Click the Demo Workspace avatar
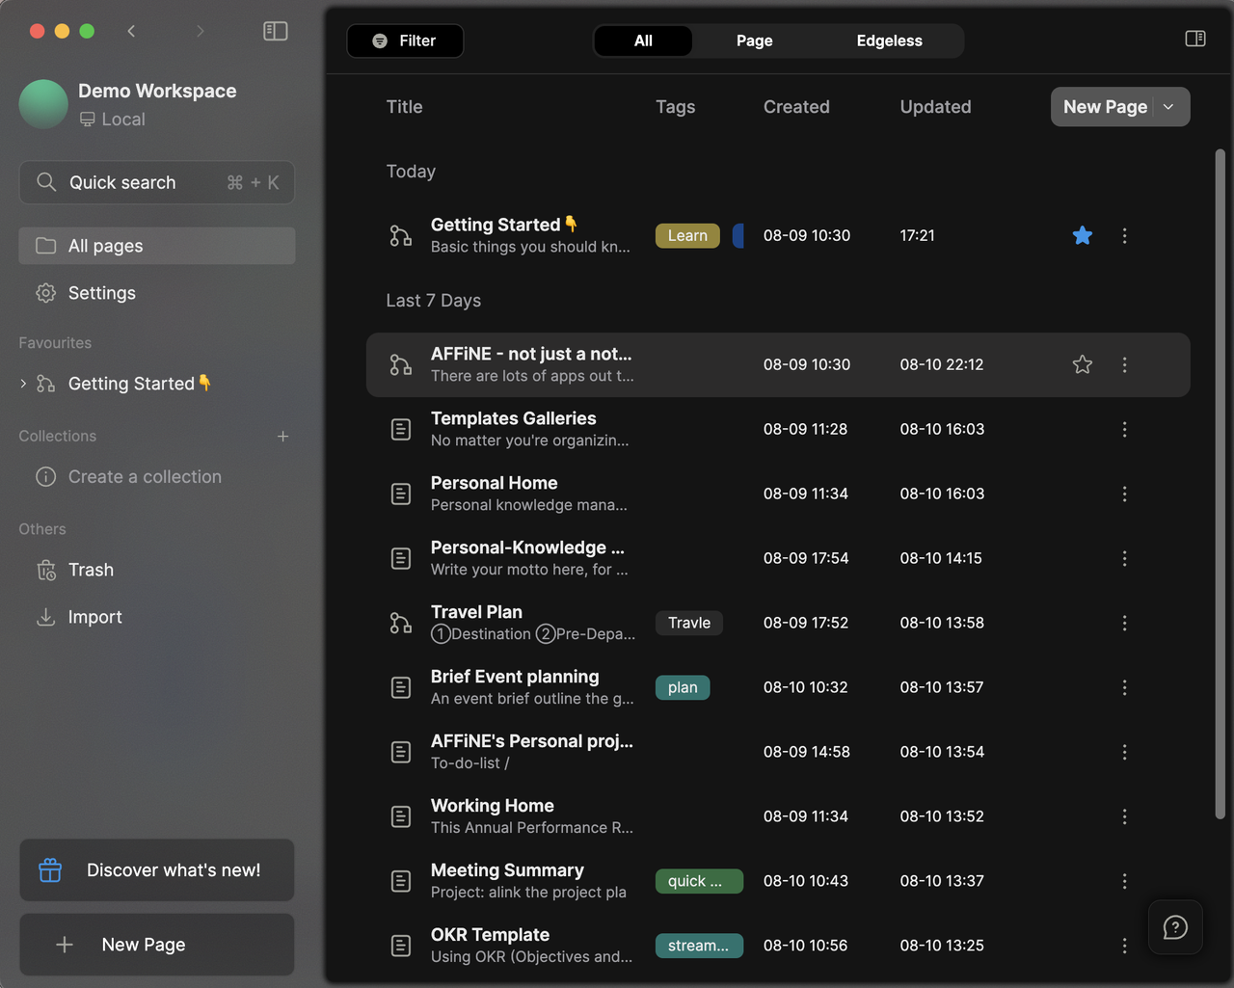 click(43, 104)
